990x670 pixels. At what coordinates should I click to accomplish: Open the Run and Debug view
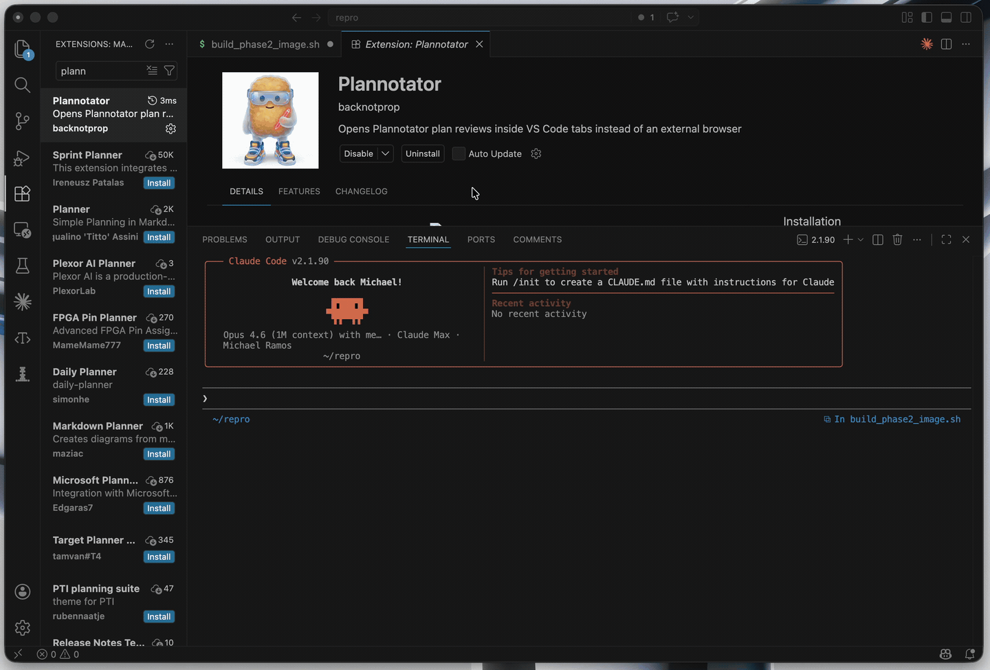pos(22,158)
